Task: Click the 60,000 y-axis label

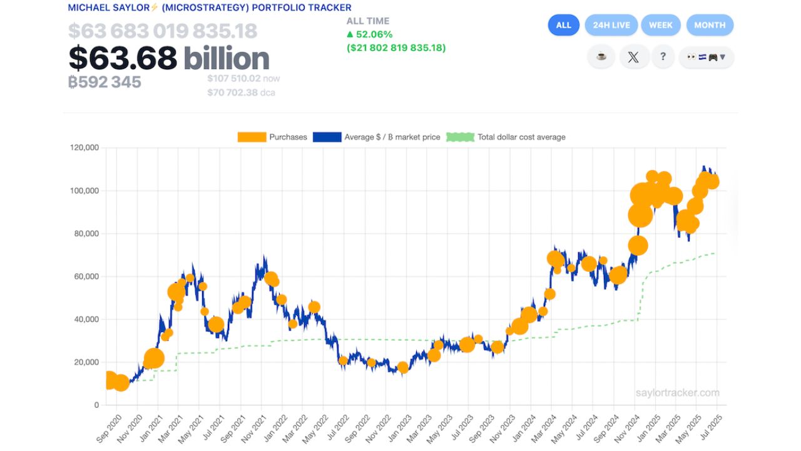Action: 86,276
